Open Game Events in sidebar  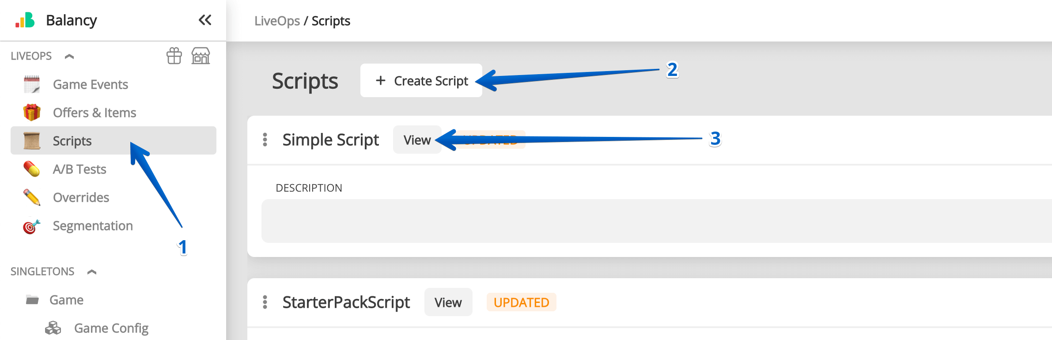click(90, 84)
